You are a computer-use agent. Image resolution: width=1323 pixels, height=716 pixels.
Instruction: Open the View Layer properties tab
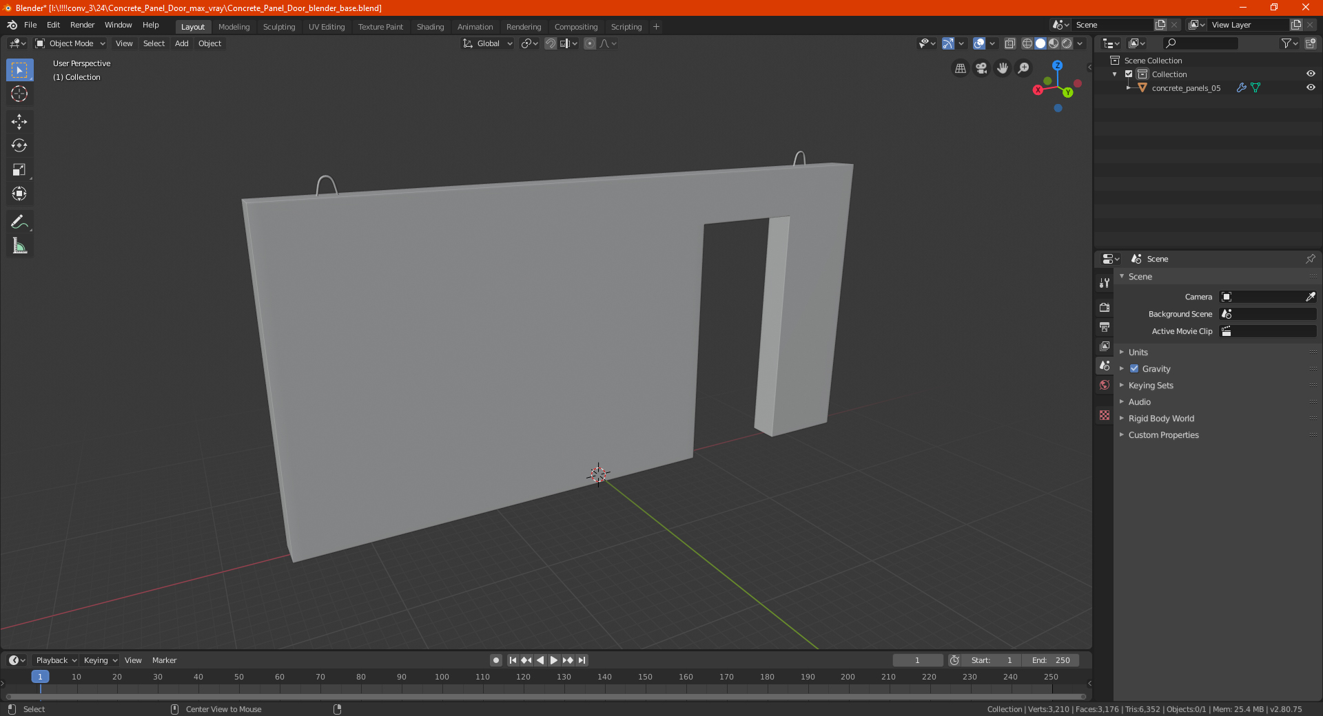click(x=1105, y=346)
